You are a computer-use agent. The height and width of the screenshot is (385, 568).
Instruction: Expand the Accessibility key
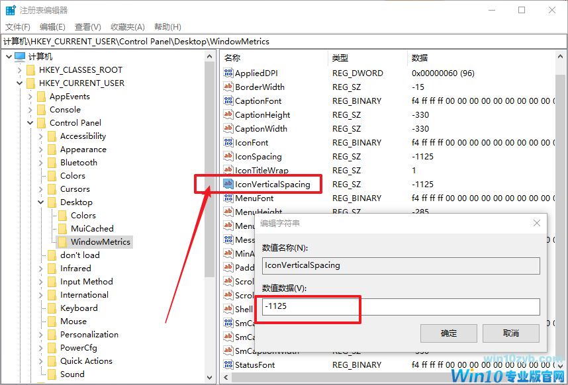pos(40,136)
